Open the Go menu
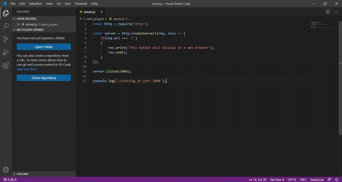The image size is (342, 182). (59, 3)
